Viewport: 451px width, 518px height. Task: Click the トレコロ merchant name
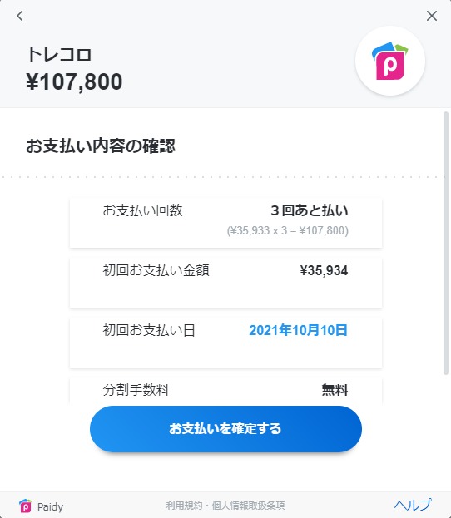59,55
